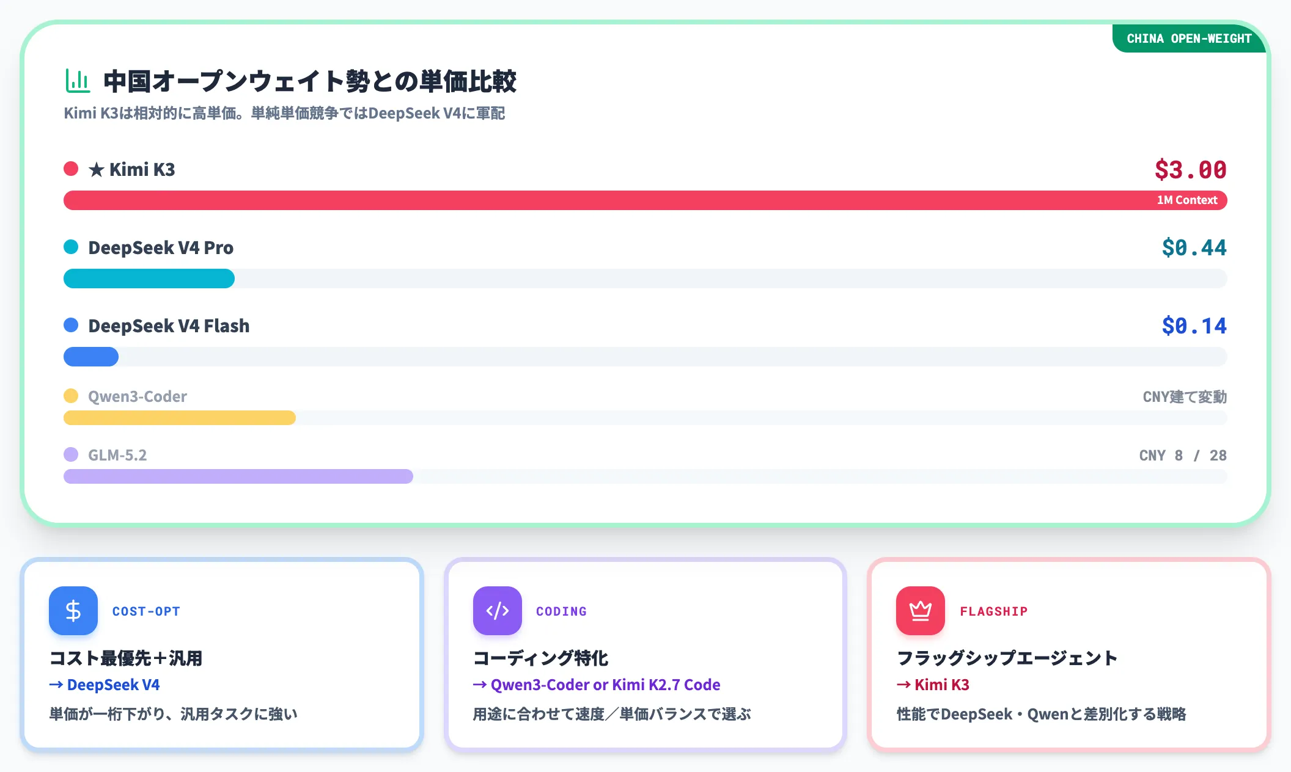This screenshot has height=772, width=1291.
Task: Click the CNY建て変動 note
Action: [x=1185, y=397]
